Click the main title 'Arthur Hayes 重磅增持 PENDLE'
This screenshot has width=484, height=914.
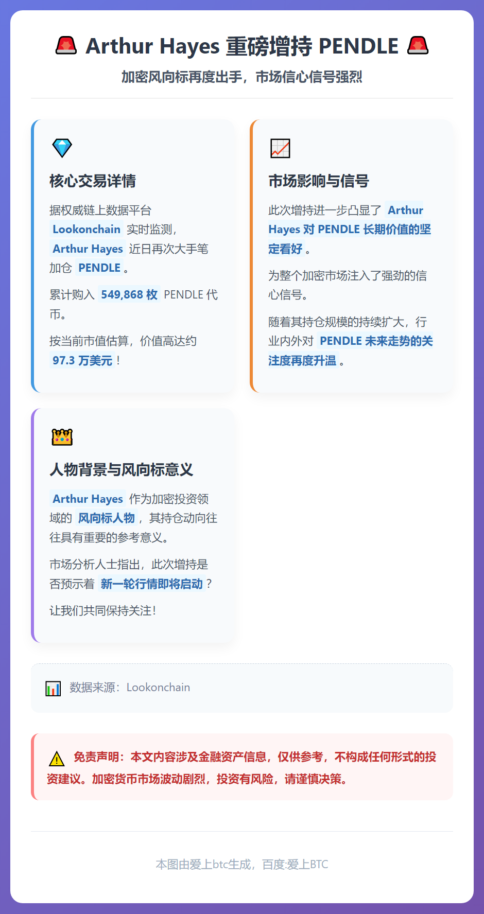pyautogui.click(x=242, y=46)
